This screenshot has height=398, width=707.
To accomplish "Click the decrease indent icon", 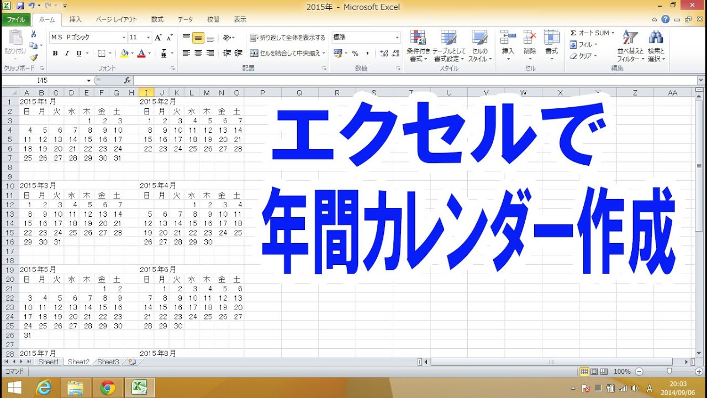I will pyautogui.click(x=226, y=54).
